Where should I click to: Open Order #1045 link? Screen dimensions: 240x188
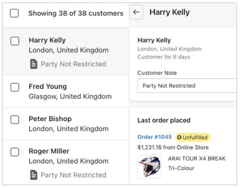click(155, 137)
